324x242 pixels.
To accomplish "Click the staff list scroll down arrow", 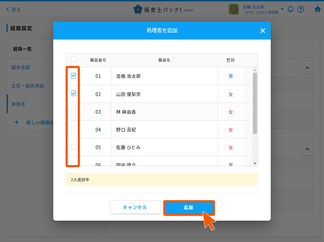I will (255, 163).
